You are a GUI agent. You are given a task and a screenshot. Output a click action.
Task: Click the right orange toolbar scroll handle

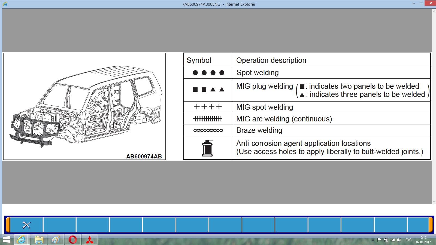coord(431,225)
